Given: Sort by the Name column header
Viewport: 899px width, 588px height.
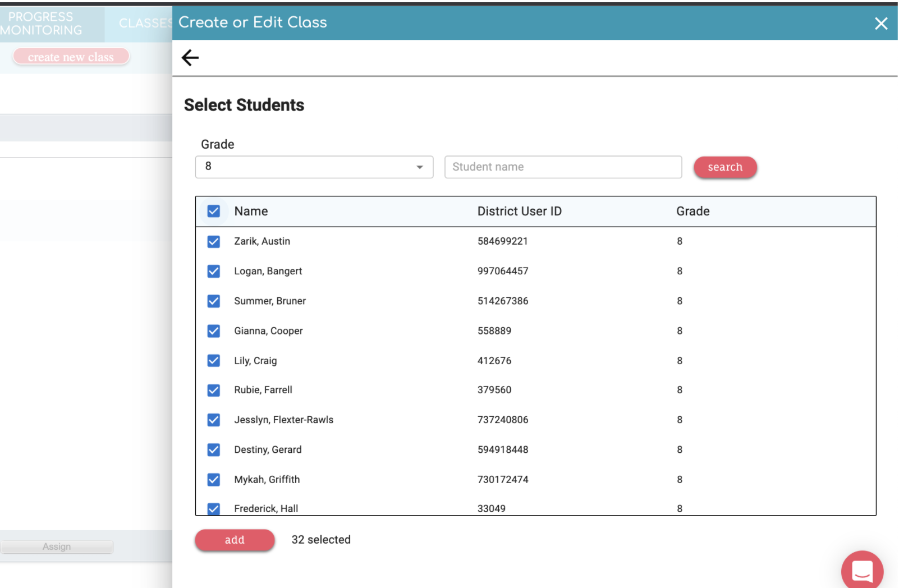Looking at the screenshot, I should [251, 212].
